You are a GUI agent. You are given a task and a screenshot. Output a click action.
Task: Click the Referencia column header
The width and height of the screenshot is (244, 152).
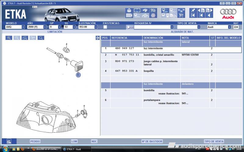coord(126,38)
